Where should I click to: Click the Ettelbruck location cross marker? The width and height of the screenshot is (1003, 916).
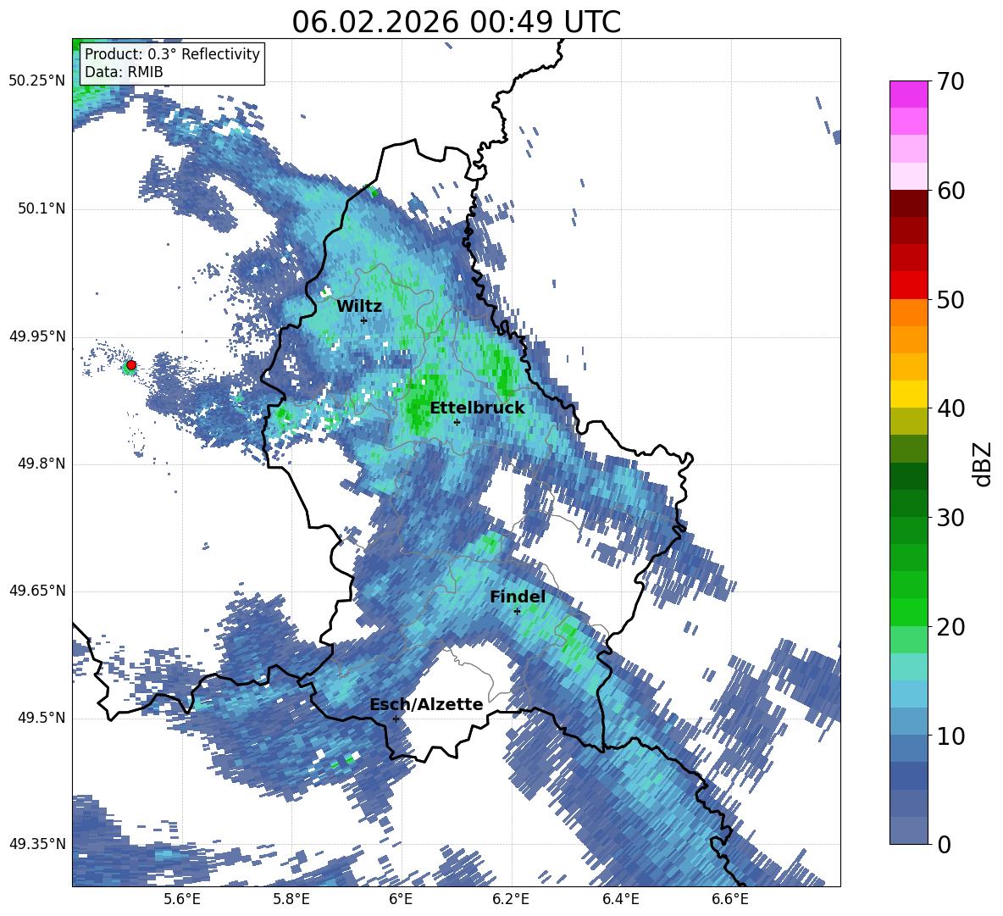(457, 422)
